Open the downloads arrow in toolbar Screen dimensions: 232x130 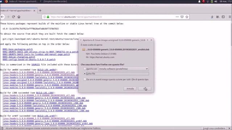pyautogui.click(x=212, y=17)
